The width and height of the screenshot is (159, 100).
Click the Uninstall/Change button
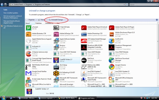(x=56, y=20)
